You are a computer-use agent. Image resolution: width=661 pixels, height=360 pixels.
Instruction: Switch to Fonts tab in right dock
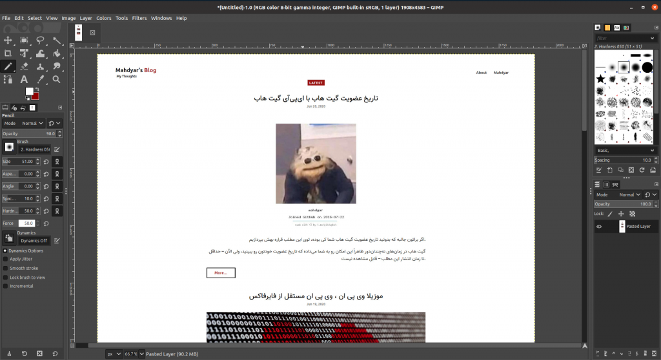[616, 28]
